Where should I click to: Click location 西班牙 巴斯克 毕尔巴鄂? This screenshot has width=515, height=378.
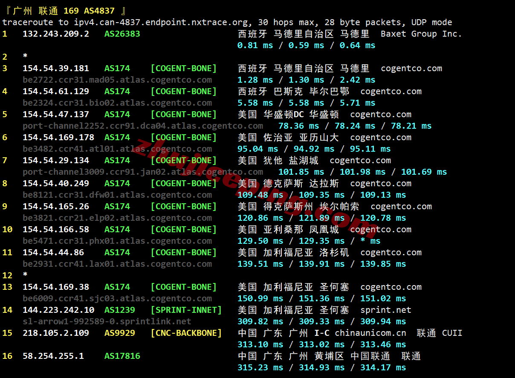pyautogui.click(x=293, y=91)
